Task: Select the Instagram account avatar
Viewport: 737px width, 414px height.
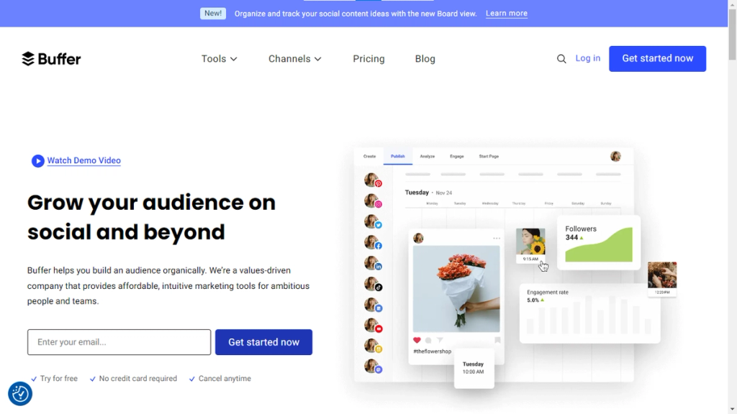Action: point(373,201)
